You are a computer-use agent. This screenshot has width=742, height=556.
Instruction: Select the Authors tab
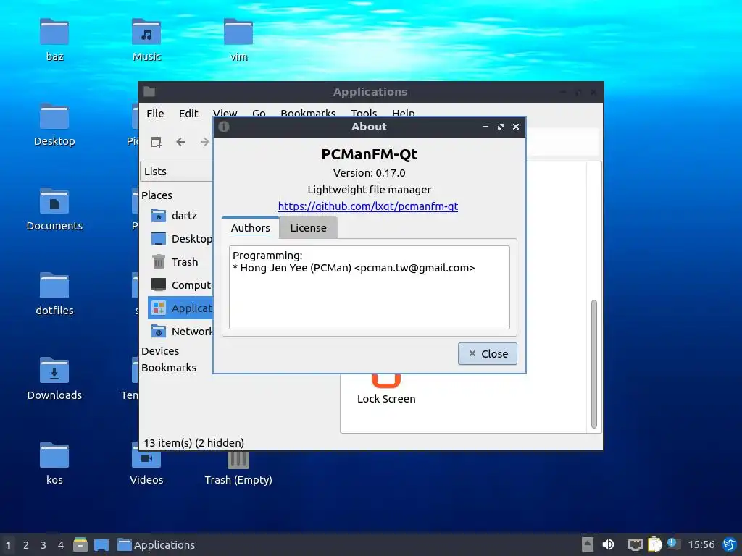(x=250, y=228)
